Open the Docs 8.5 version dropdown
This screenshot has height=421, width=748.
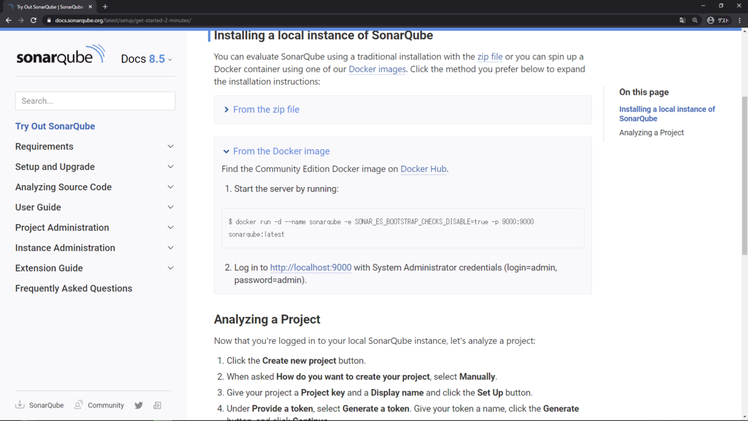[x=146, y=59]
